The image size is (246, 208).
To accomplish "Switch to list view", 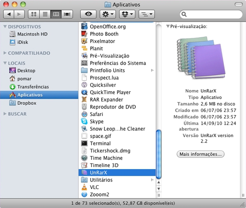I will [x=45, y=14].
